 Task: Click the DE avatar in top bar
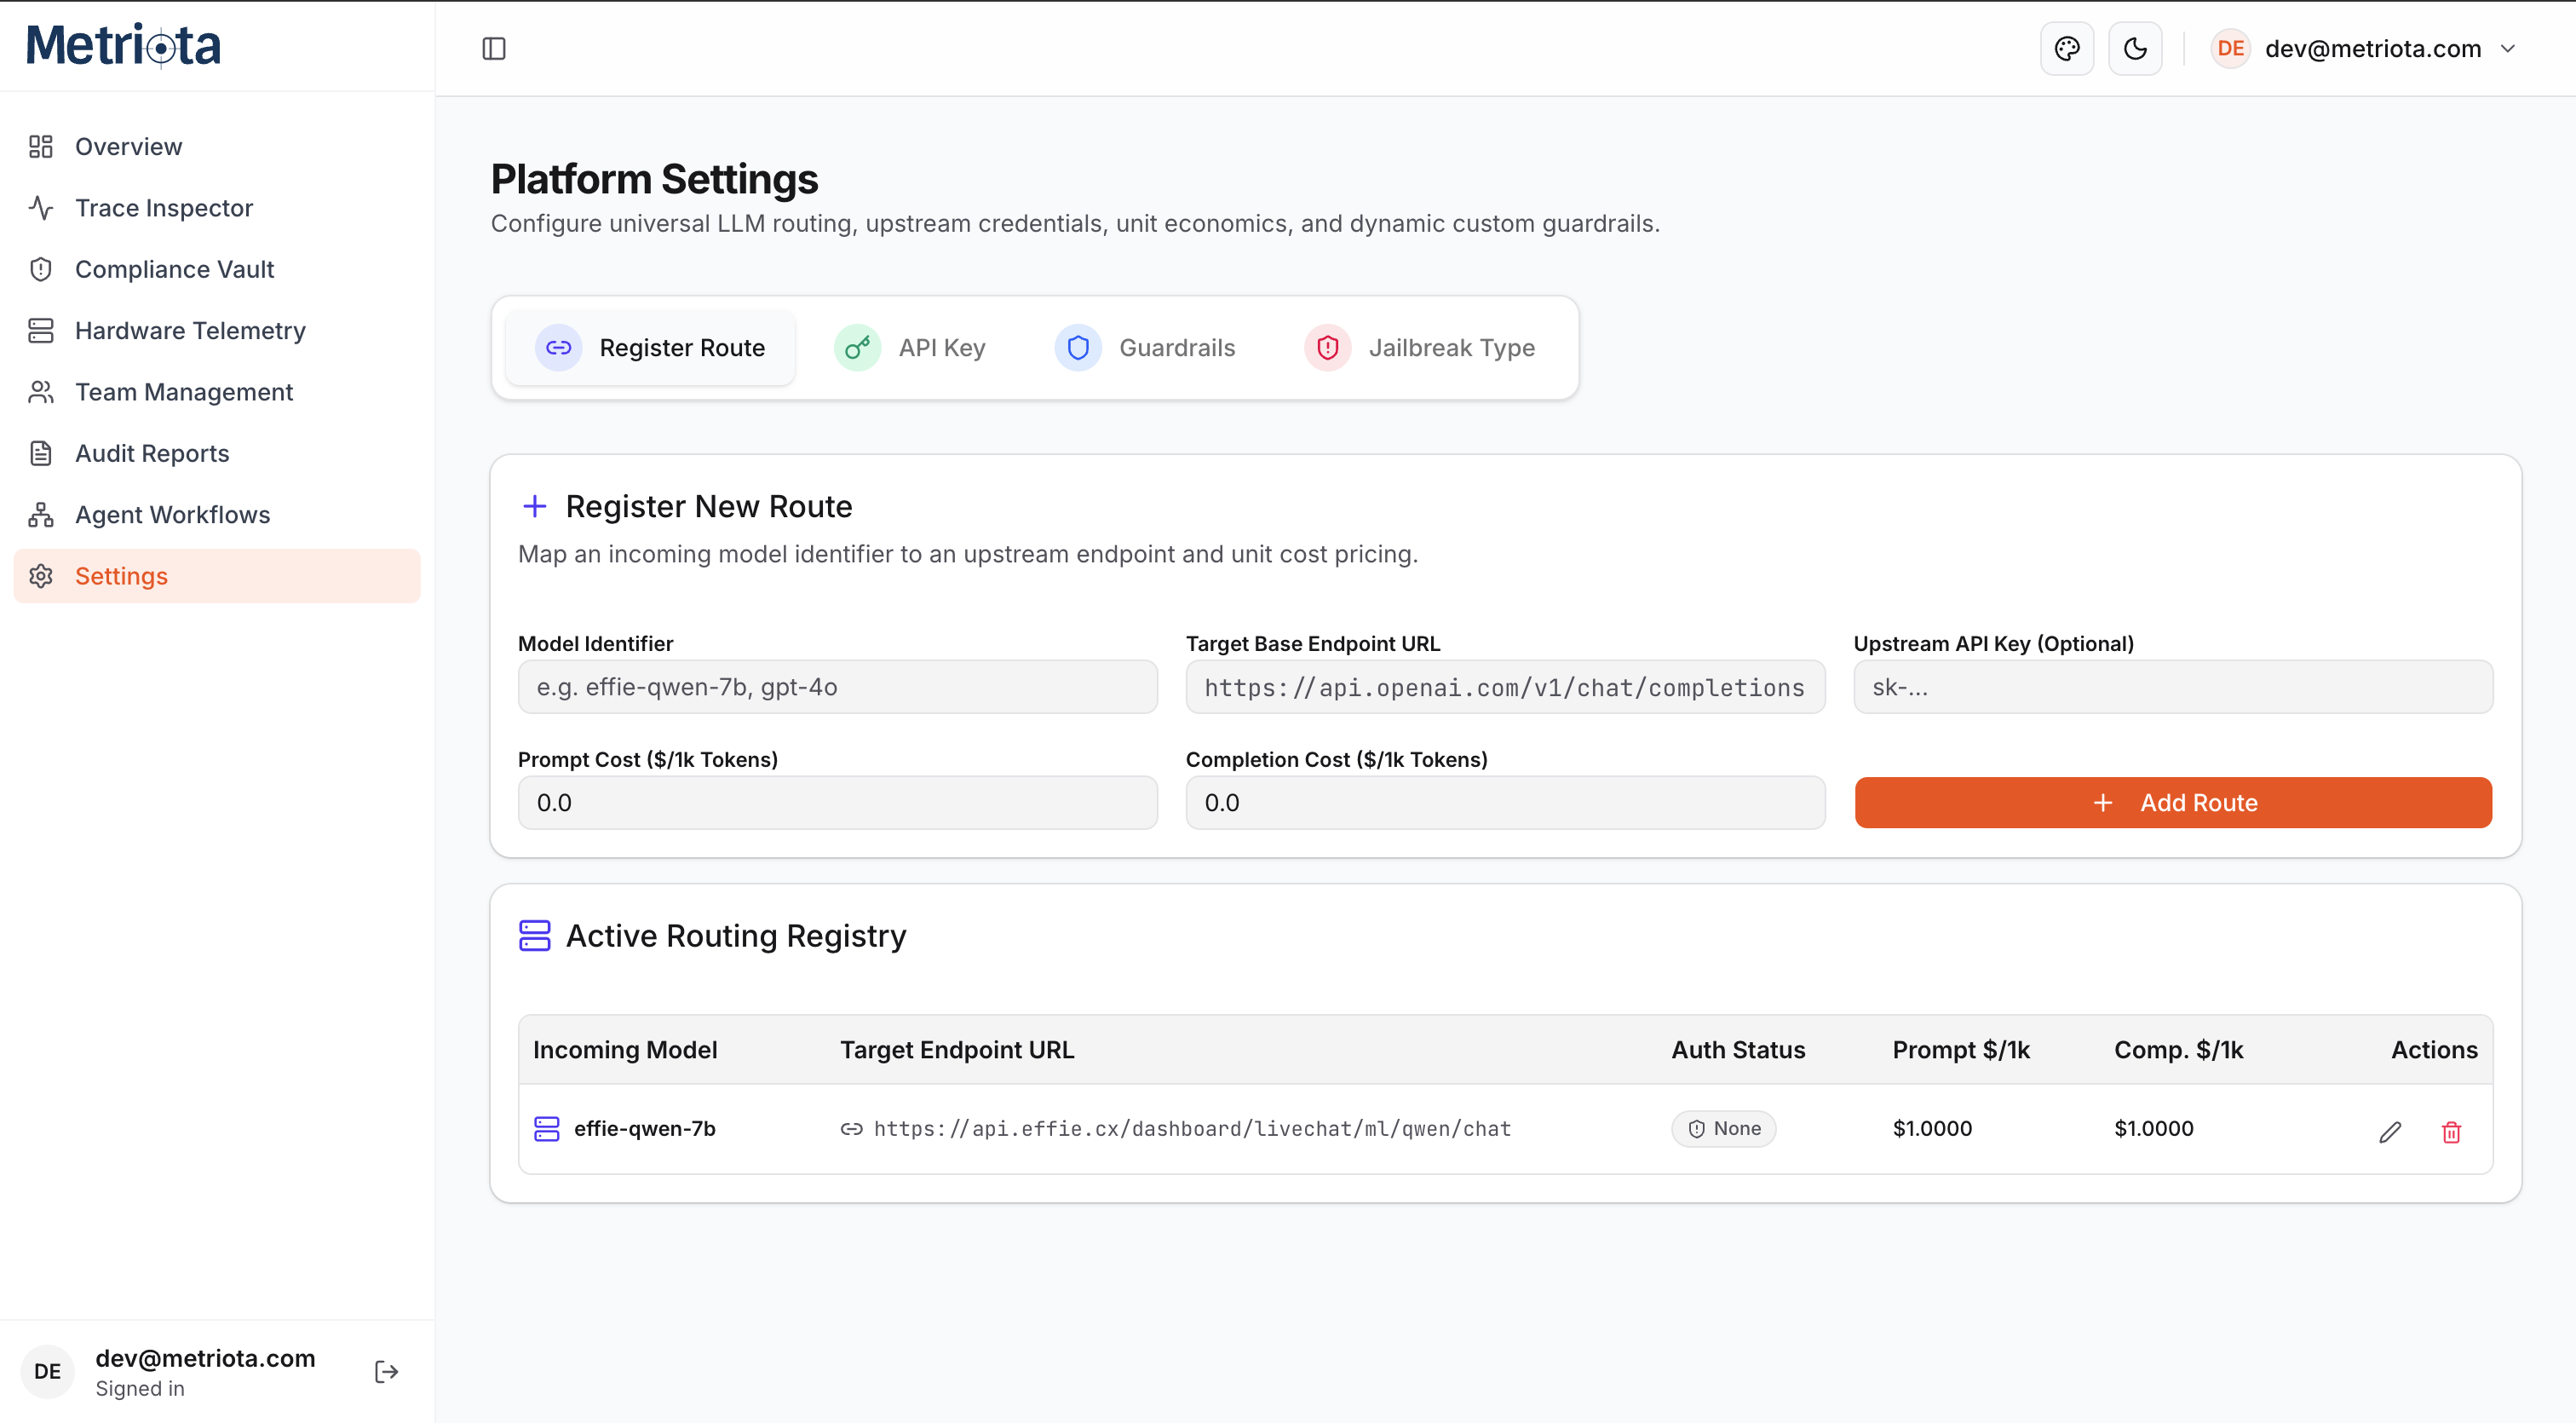pos(2231,48)
